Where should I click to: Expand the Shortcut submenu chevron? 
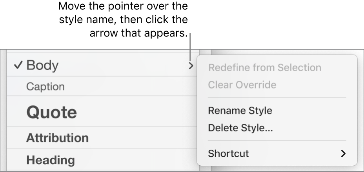pyautogui.click(x=344, y=154)
